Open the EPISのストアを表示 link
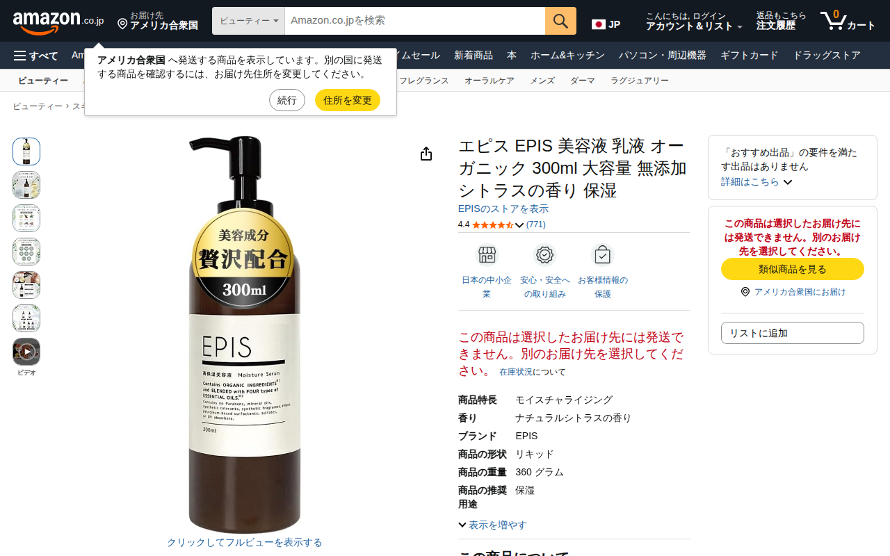 coord(503,208)
